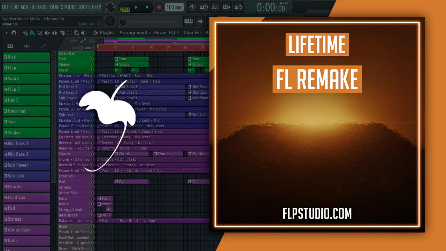Select the Sub Power pattern in picker
Screen dimensions: 446x251
point(26,165)
